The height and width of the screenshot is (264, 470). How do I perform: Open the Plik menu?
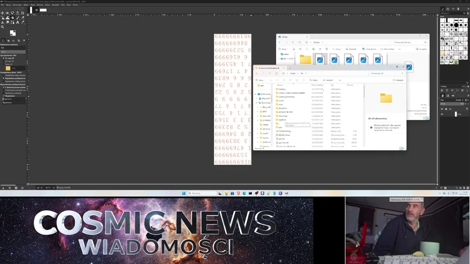pyautogui.click(x=2, y=5)
